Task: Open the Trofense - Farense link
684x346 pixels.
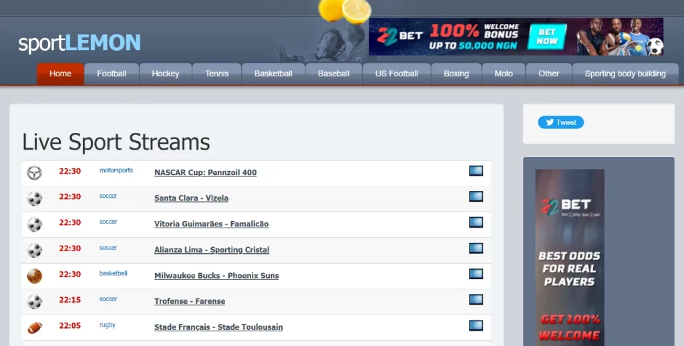Action: (190, 301)
